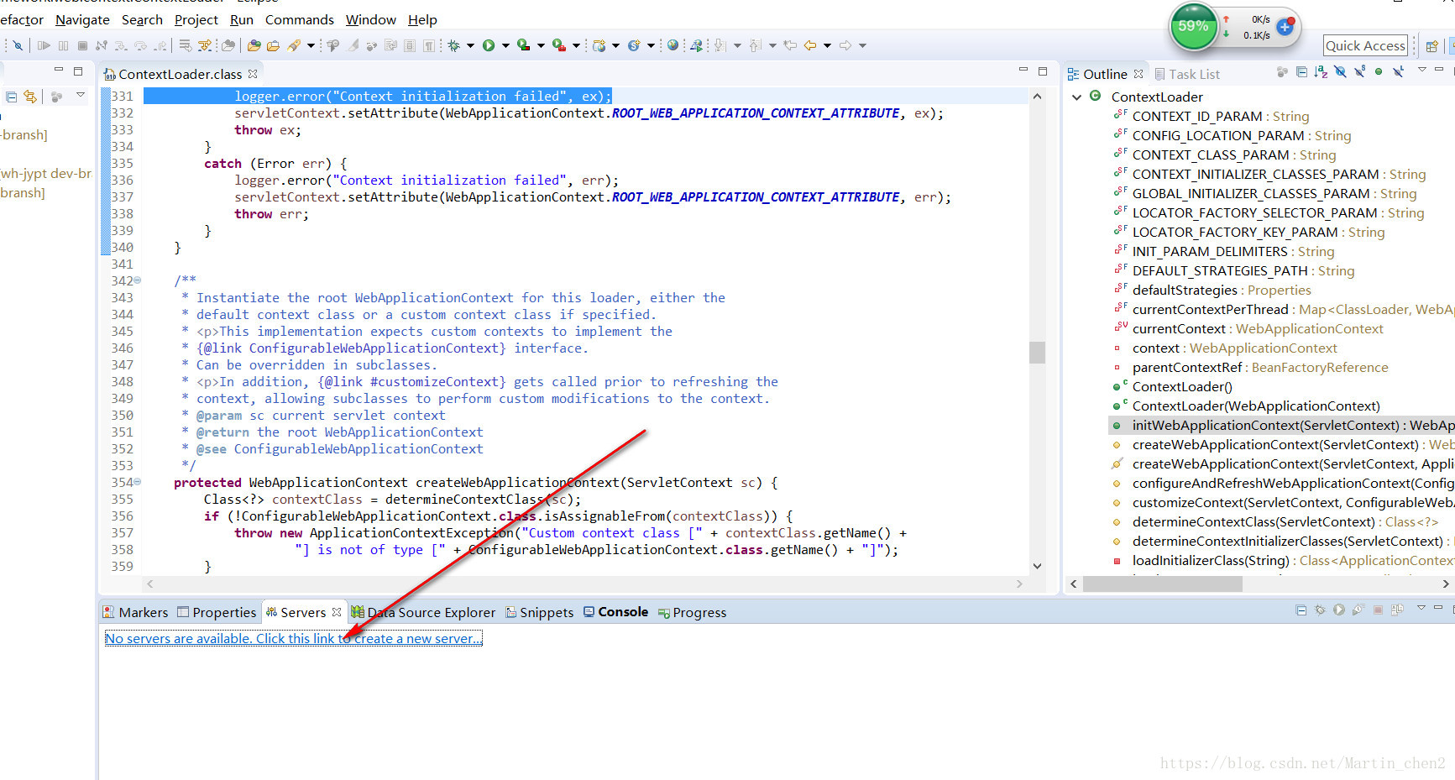This screenshot has height=780, width=1455.
Task: Open the Search flashlight dropdown arrow
Action: (311, 45)
